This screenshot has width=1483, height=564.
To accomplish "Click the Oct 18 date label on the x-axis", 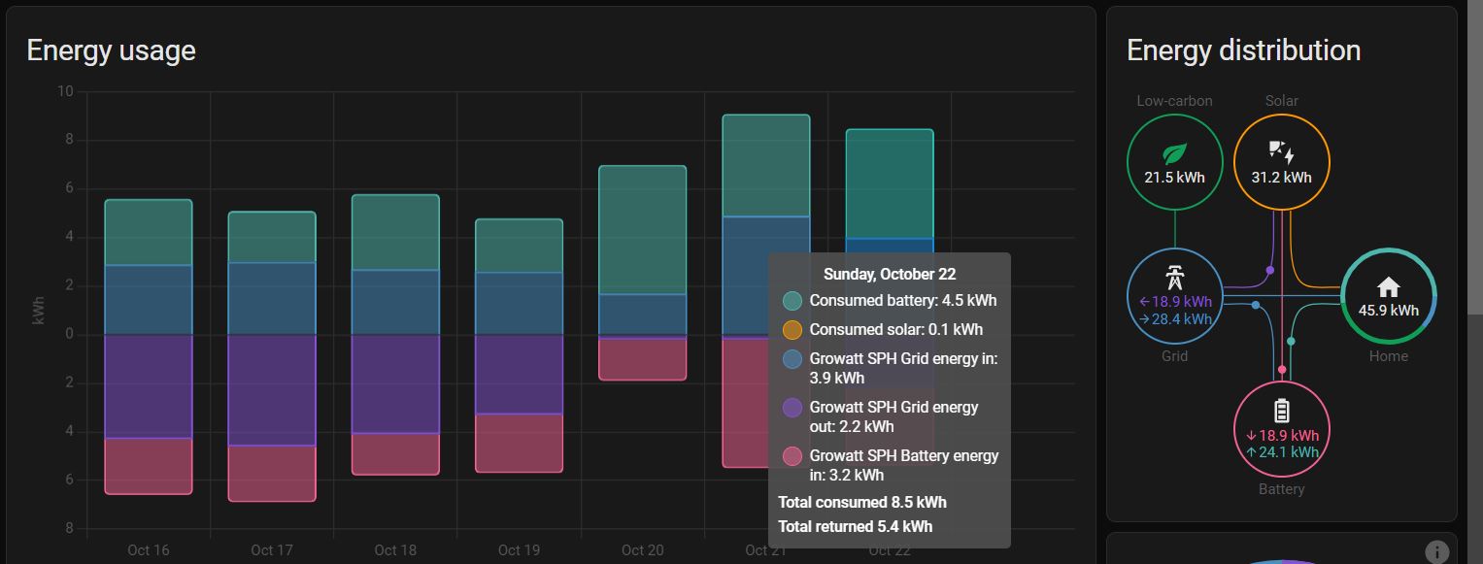I will click(x=395, y=549).
